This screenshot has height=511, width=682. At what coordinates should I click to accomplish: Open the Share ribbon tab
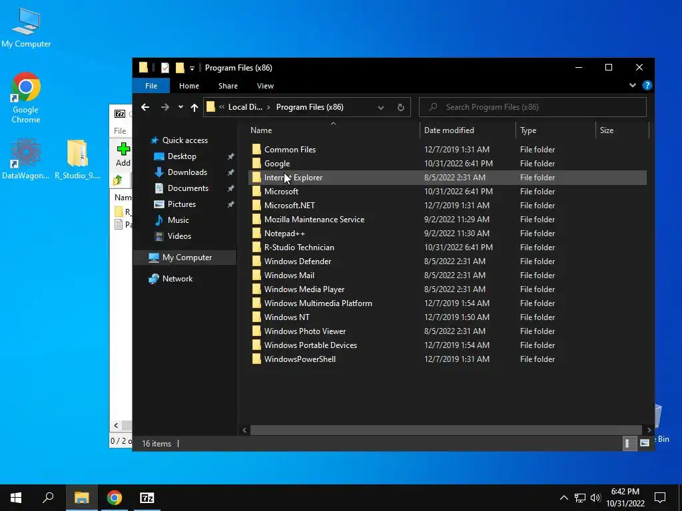(228, 86)
